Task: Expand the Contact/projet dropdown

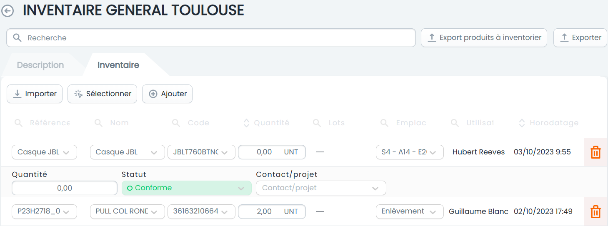Action: pos(321,188)
